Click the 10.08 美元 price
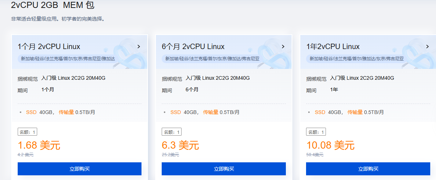436x180 pixels. coord(330,145)
